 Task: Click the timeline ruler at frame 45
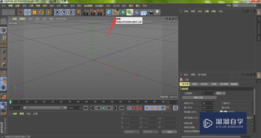coord(86,102)
